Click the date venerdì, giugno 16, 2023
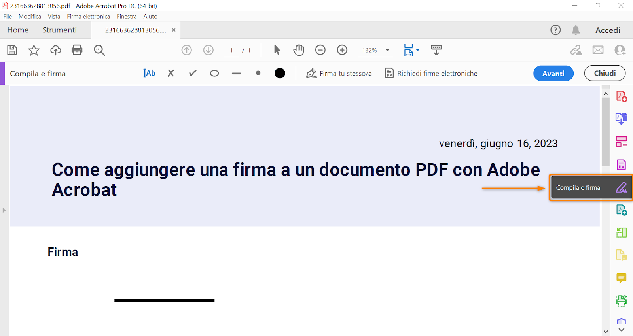The image size is (633, 336). [498, 143]
